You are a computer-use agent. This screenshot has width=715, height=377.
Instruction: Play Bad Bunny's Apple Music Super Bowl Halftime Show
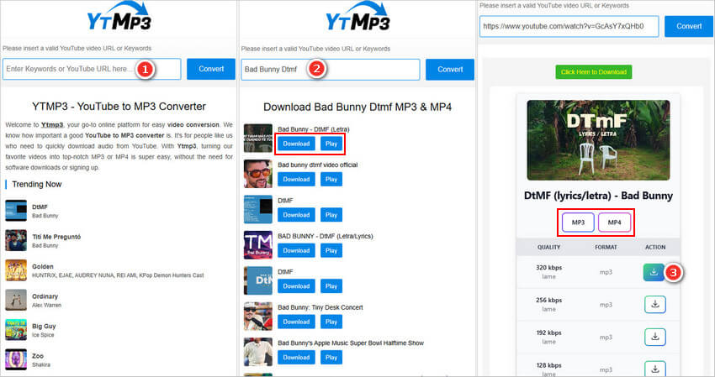(331, 358)
